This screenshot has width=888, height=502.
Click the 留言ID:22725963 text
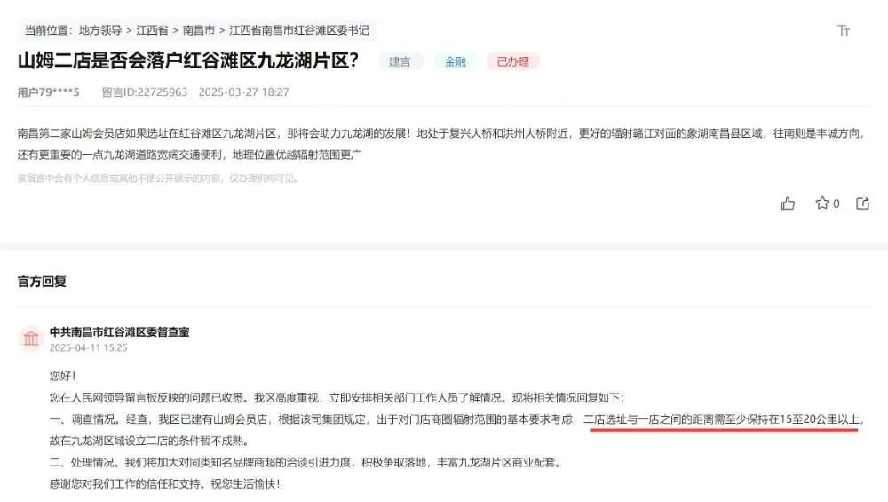point(145,92)
